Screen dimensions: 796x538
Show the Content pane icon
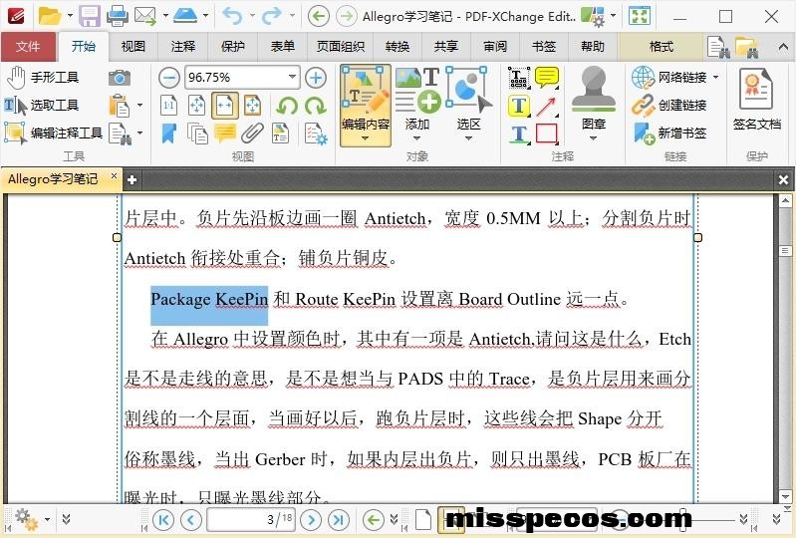tap(280, 134)
